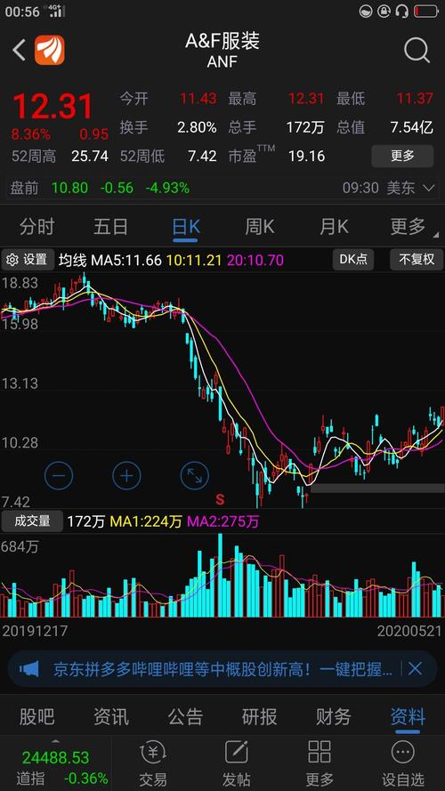Select 日K tab

(186, 227)
